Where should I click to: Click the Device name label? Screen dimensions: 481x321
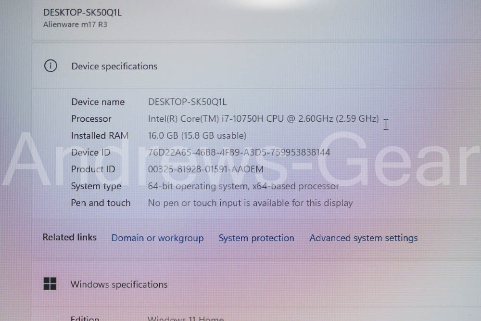click(98, 102)
